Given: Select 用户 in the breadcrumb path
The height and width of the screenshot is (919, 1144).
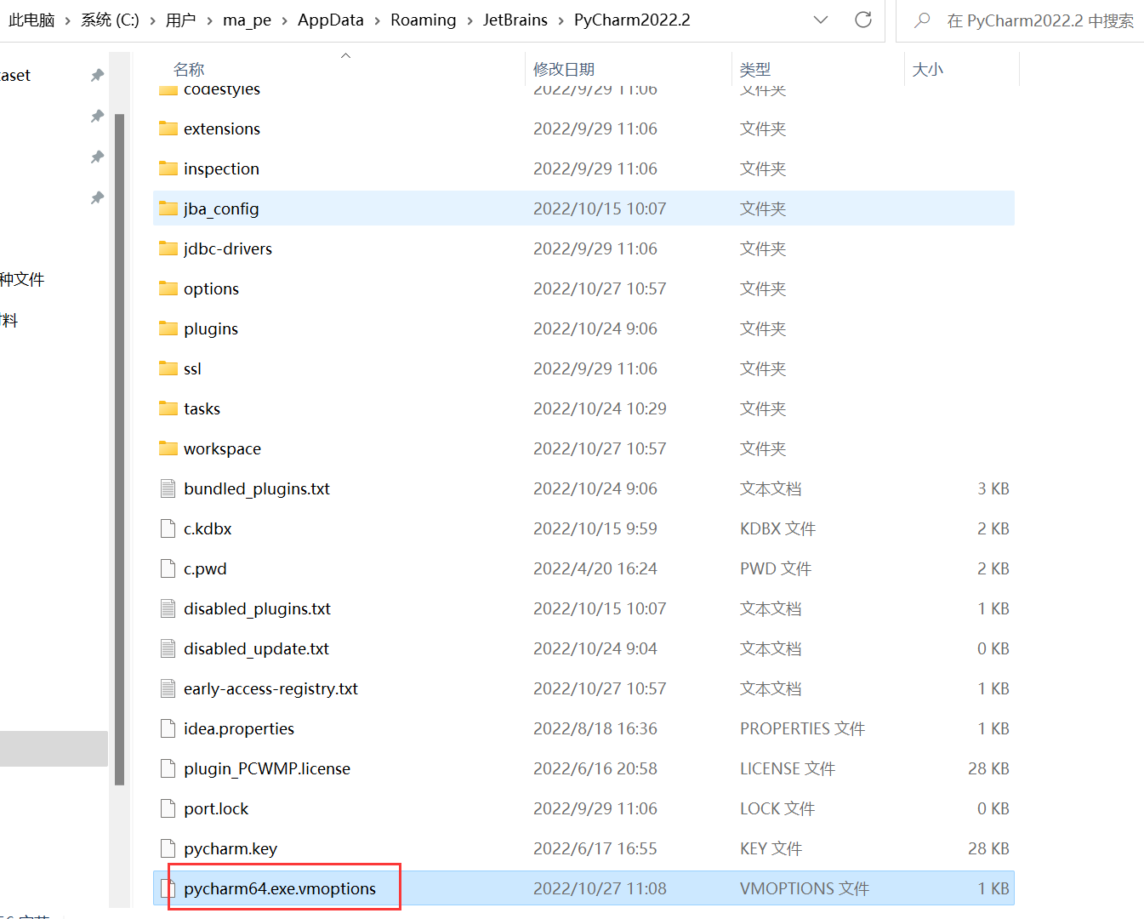Looking at the screenshot, I should [x=180, y=20].
